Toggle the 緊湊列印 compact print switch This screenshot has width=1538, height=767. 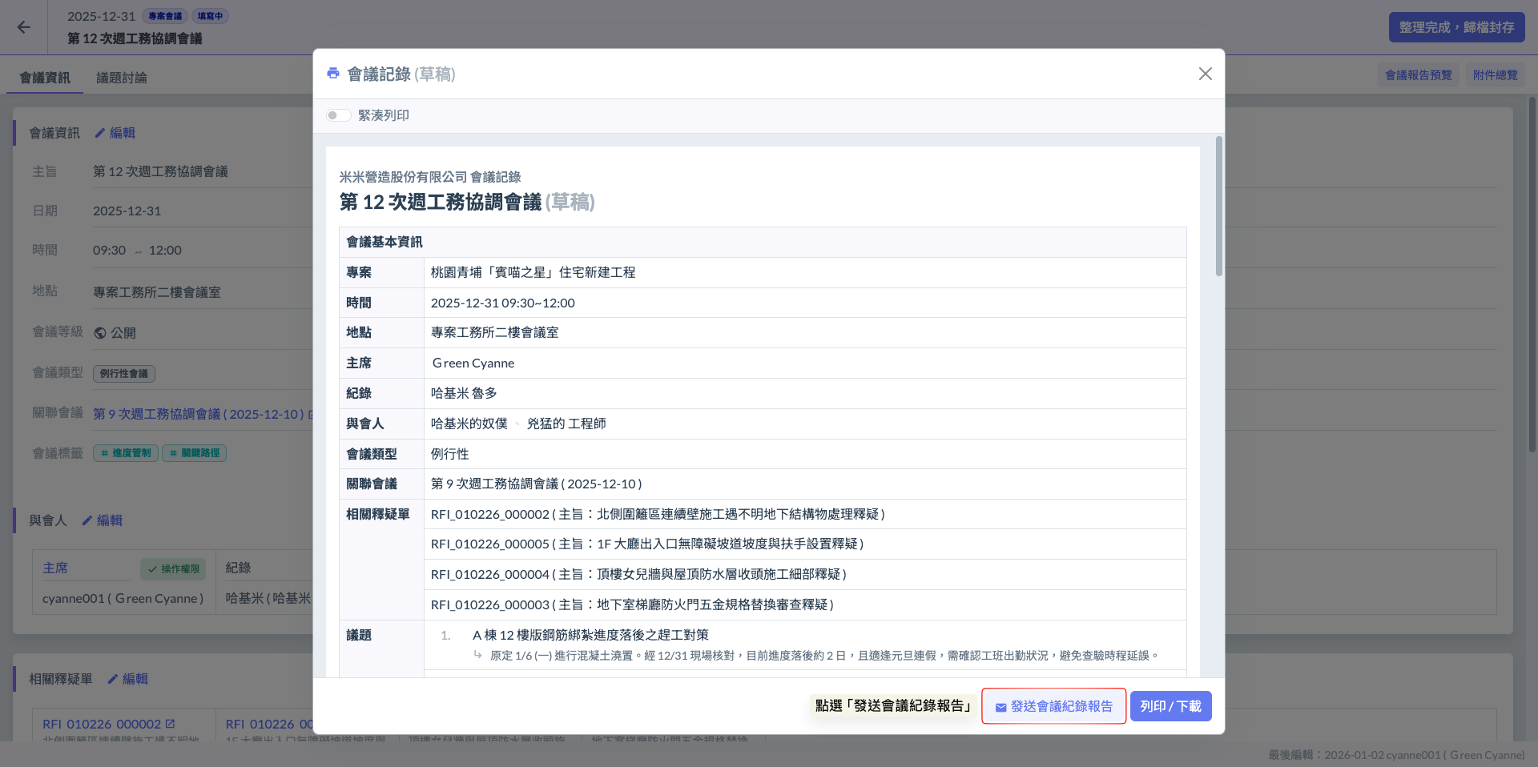[x=339, y=115]
